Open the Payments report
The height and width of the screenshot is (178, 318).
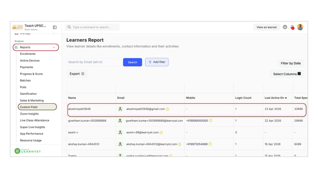click(x=26, y=67)
